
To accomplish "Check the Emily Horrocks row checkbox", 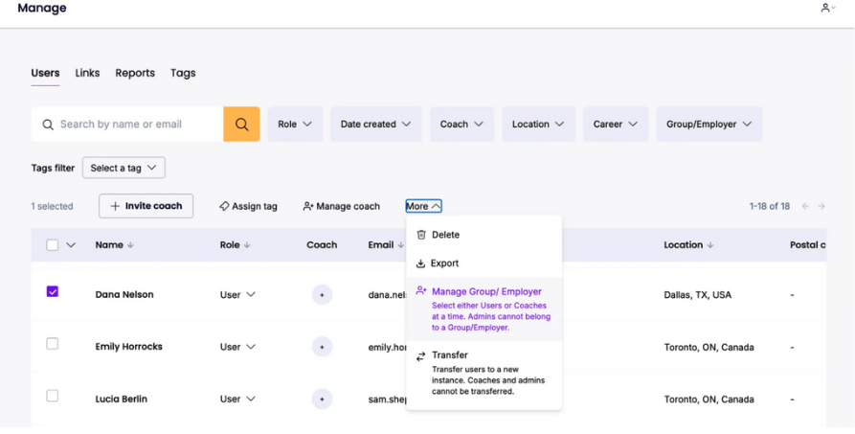I will (53, 344).
